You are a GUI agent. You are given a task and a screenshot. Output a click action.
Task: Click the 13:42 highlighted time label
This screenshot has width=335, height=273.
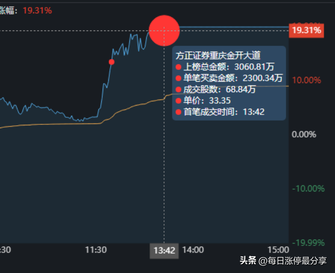[164, 250]
